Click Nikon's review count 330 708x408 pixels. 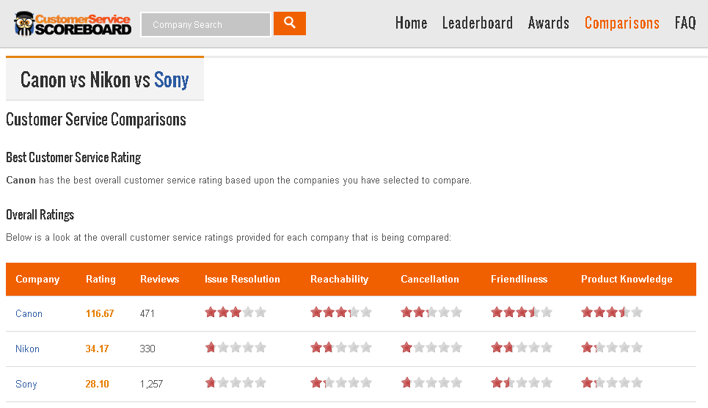147,349
